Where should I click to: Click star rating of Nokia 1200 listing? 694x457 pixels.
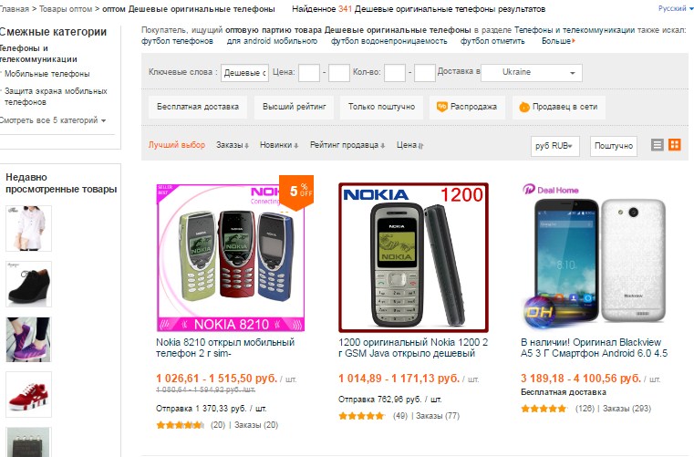[361, 416]
